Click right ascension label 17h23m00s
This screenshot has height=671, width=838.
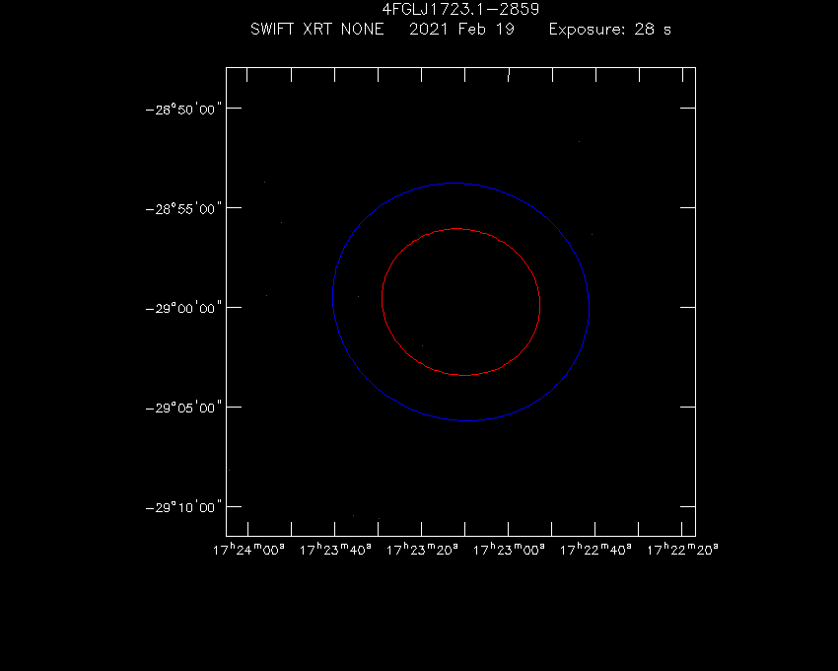tap(509, 550)
